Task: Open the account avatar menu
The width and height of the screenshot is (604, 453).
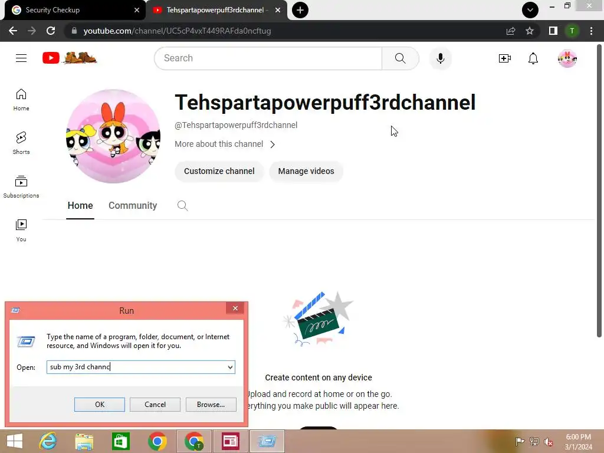Action: point(567,58)
